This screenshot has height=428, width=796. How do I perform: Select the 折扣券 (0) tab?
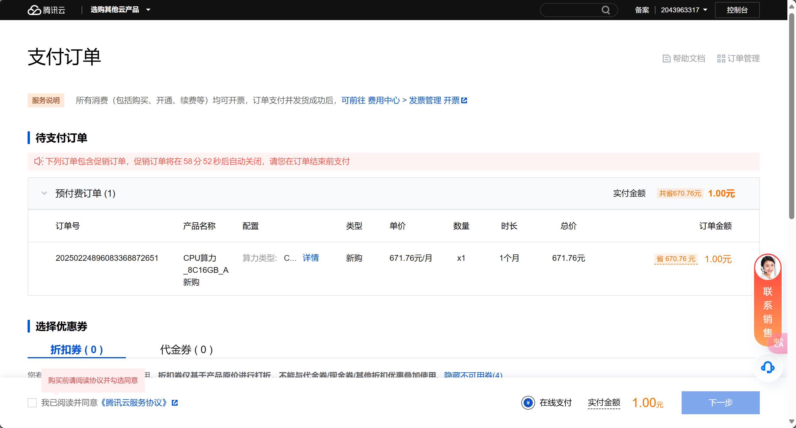pyautogui.click(x=76, y=349)
